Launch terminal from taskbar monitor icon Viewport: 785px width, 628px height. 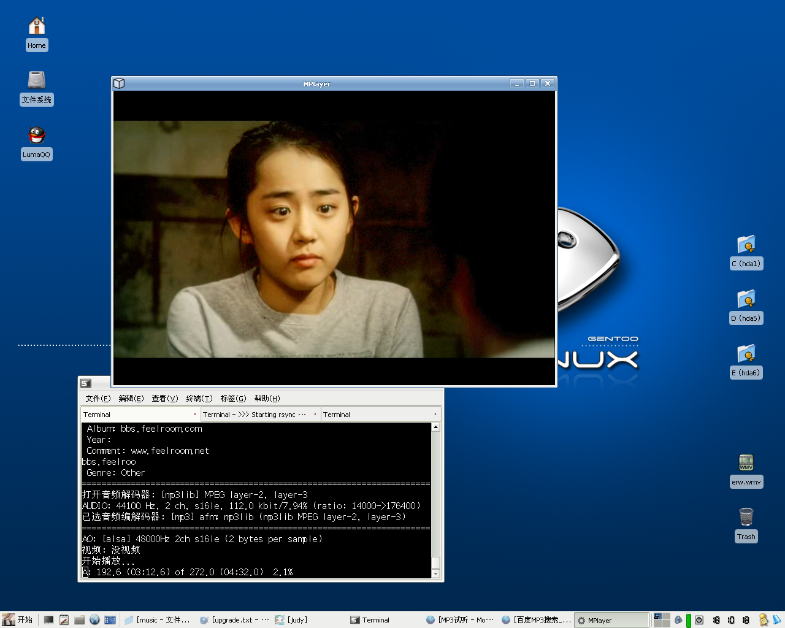[x=48, y=620]
